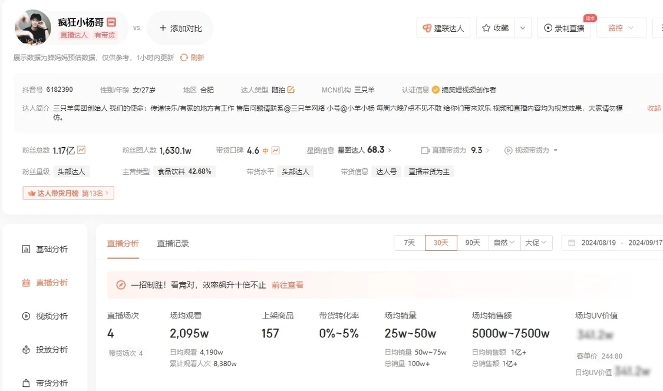Open the dropdown arrow beside 收藏
663x391 pixels.
523,28
